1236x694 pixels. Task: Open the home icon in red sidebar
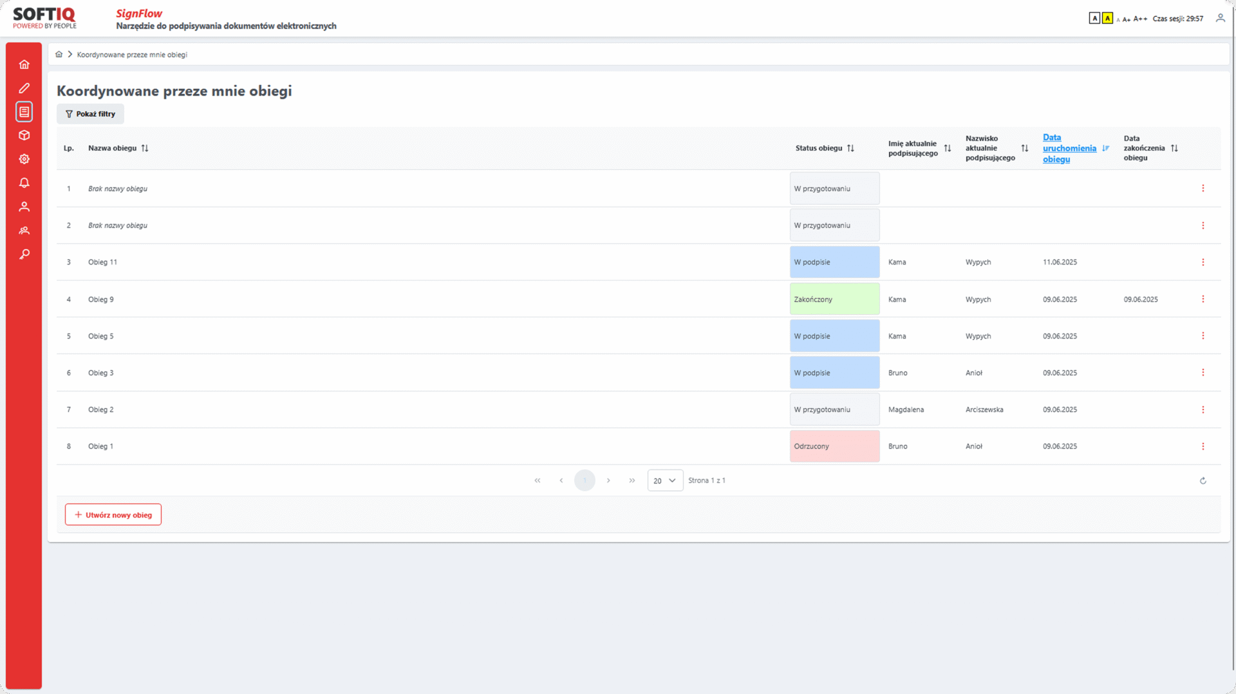[24, 64]
